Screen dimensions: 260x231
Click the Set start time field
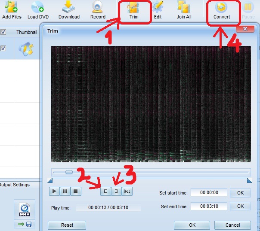coord(209,193)
